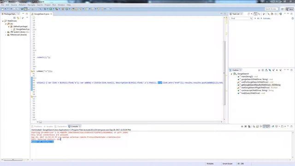Collapse the src folder node
Image resolution: width=295 pixels, height=166 pixels.
click(x=6, y=24)
